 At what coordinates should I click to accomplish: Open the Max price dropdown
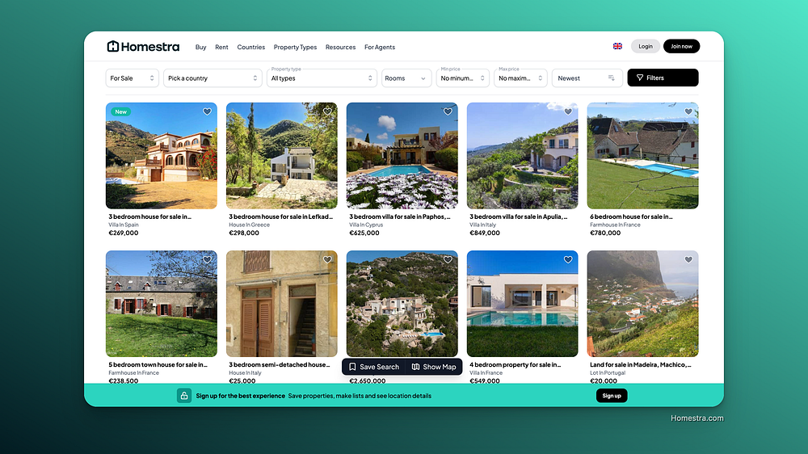coord(520,78)
